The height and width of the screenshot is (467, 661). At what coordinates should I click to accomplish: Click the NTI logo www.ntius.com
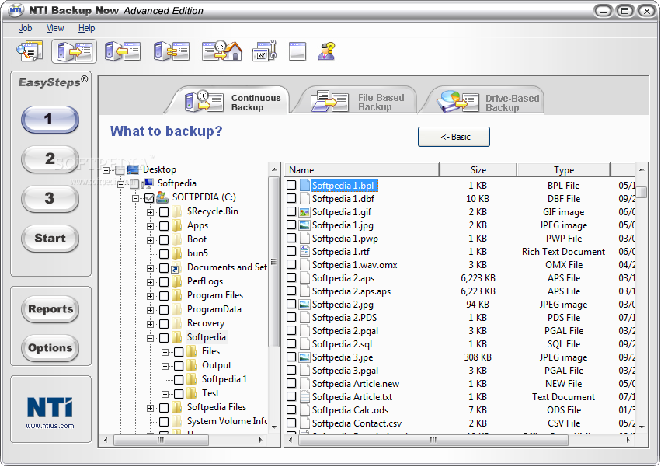point(50,412)
